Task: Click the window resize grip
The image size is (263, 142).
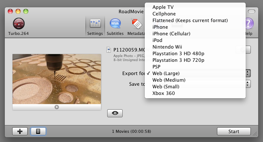Action: click(255, 134)
